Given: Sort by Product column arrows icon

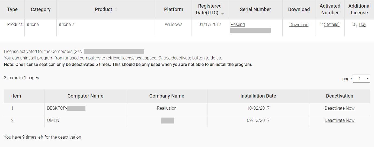Looking at the screenshot, I should coord(116,9).
